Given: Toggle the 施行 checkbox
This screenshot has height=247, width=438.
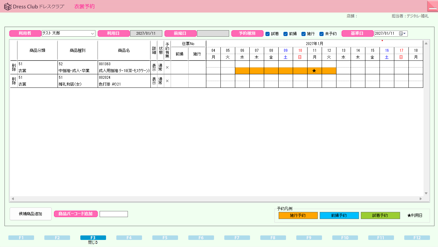Looking at the screenshot, I should [303, 34].
